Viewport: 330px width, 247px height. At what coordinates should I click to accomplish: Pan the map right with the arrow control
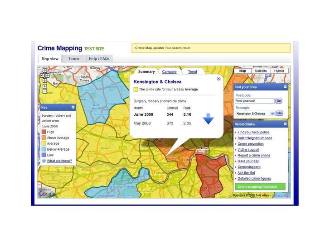[47, 76]
